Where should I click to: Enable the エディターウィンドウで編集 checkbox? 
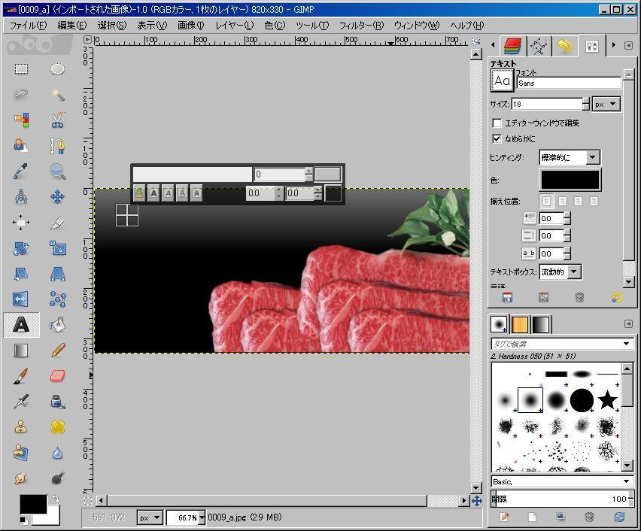pos(497,123)
